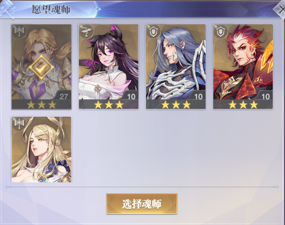Click the 10 level badge on fox-eared girl
Viewport: 285px width, 225px height.
131,97
